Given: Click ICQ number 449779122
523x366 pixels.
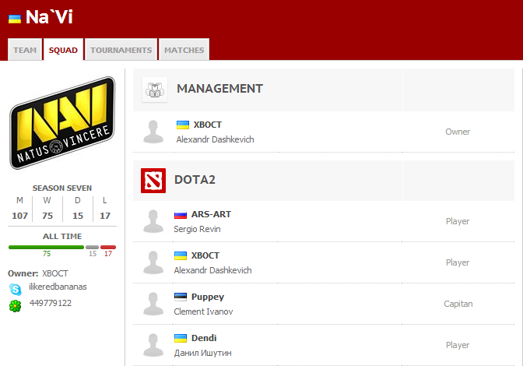Looking at the screenshot, I should coord(51,303).
